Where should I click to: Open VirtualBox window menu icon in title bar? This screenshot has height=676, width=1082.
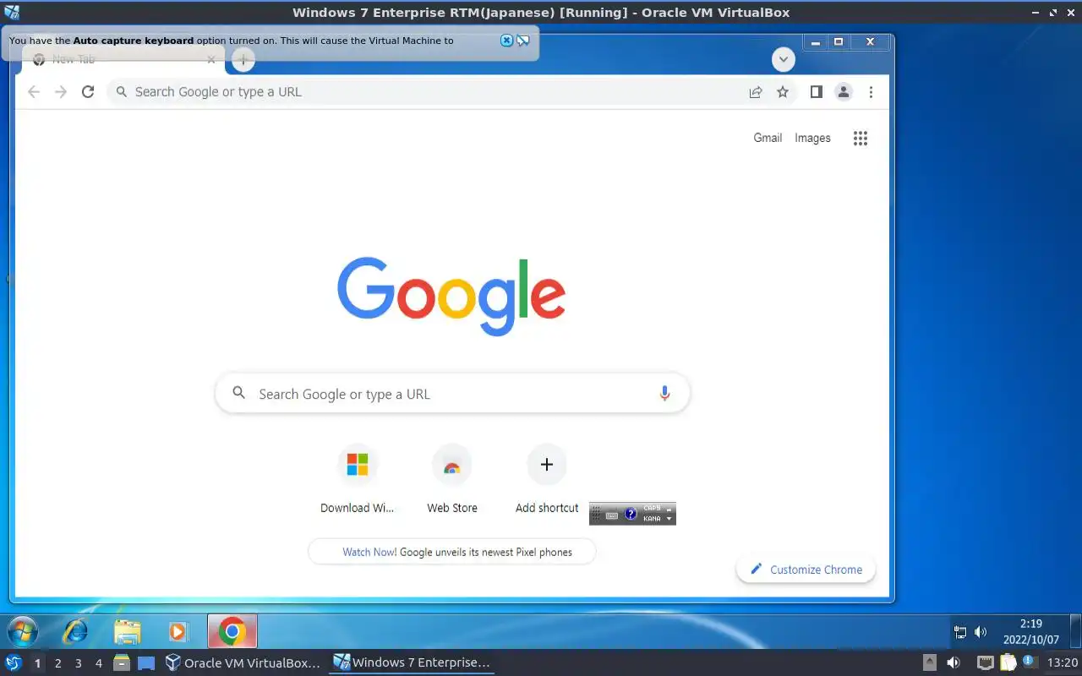click(x=12, y=12)
